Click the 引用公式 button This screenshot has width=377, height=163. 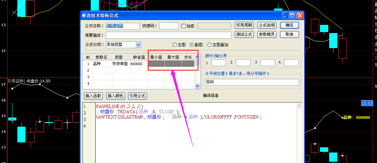137,96
